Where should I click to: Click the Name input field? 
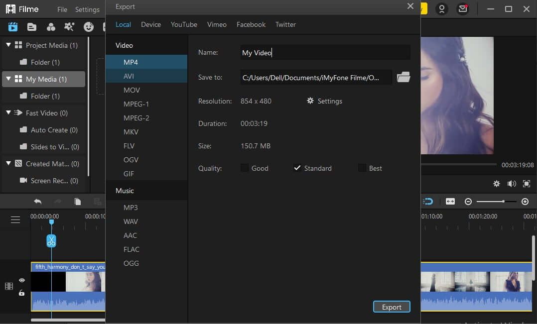coord(325,52)
